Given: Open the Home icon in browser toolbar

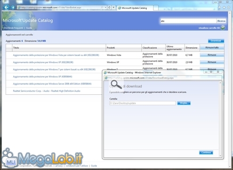Looking at the screenshot, I should (219, 8).
